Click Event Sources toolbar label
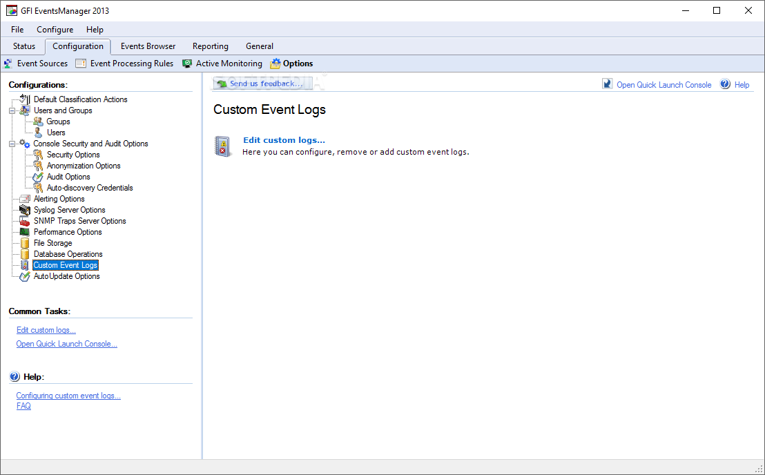The image size is (765, 475). (42, 64)
